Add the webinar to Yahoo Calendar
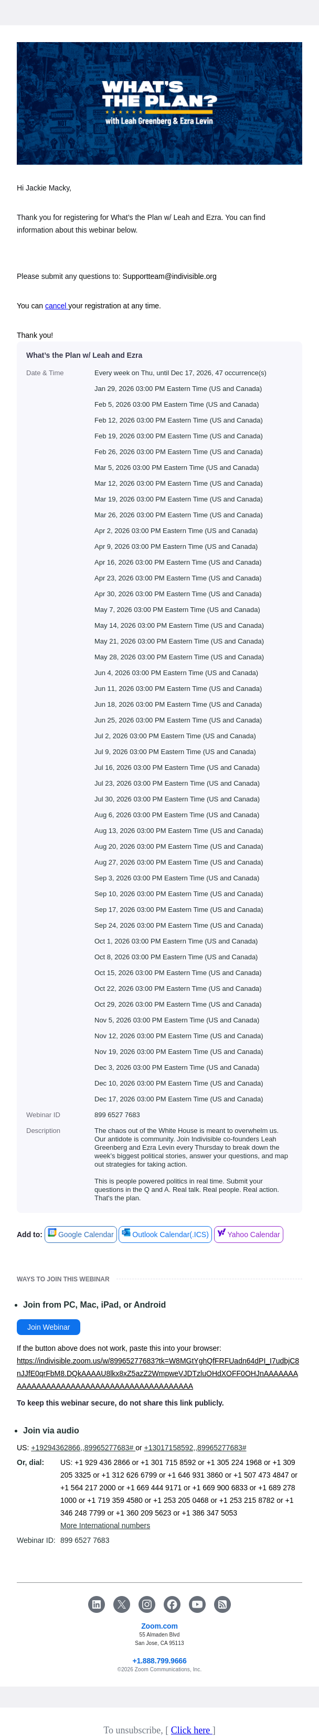The width and height of the screenshot is (319, 1736). click(249, 1234)
